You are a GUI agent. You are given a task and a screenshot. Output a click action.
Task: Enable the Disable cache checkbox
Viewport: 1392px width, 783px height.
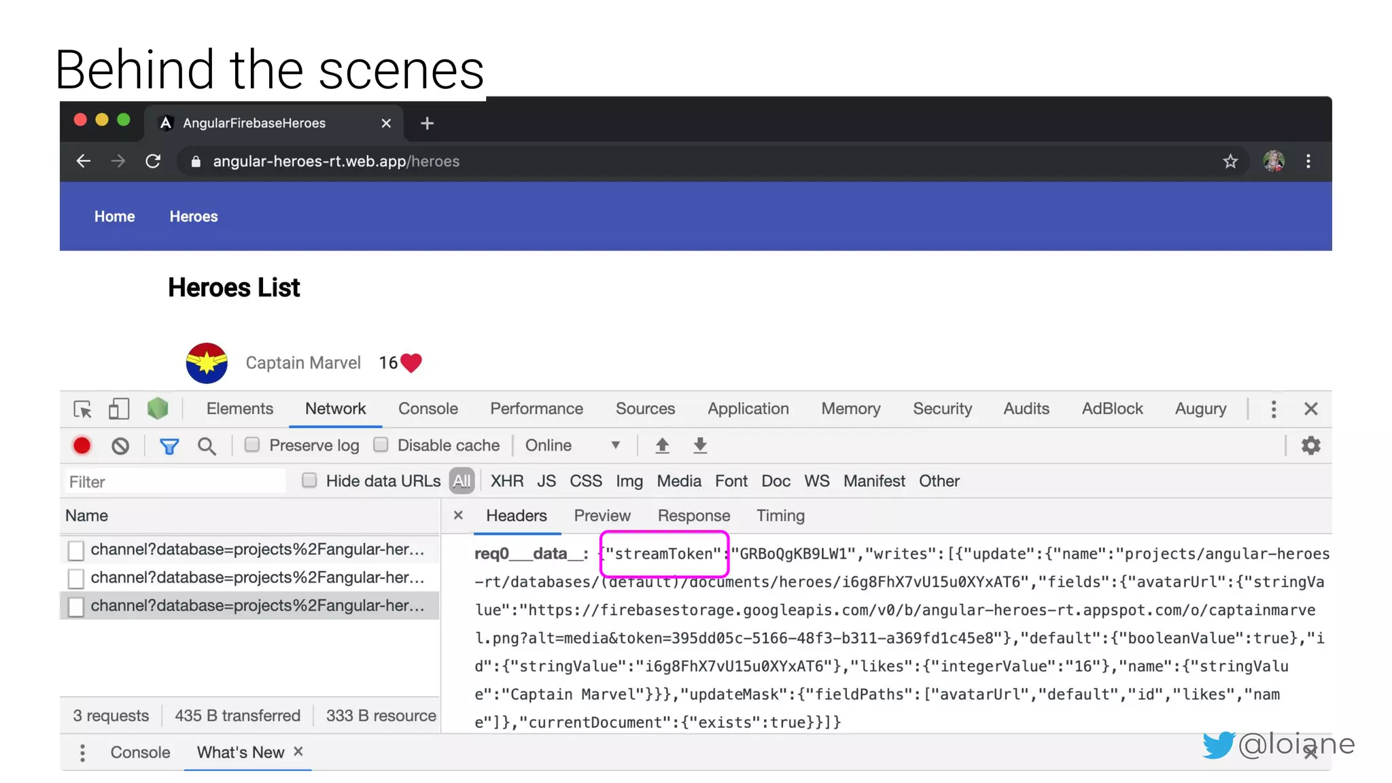tap(381, 445)
